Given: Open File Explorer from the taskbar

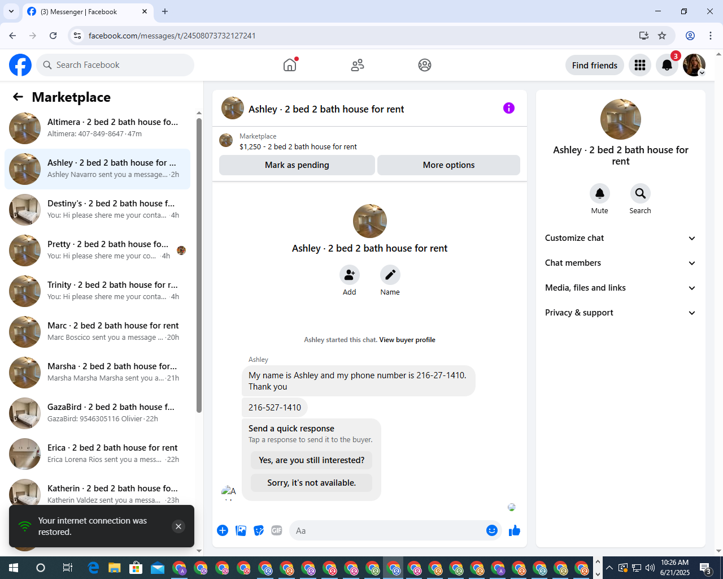Looking at the screenshot, I should pos(115,568).
